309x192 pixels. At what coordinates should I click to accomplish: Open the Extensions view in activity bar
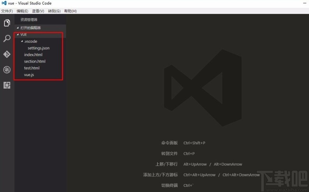tap(7, 85)
